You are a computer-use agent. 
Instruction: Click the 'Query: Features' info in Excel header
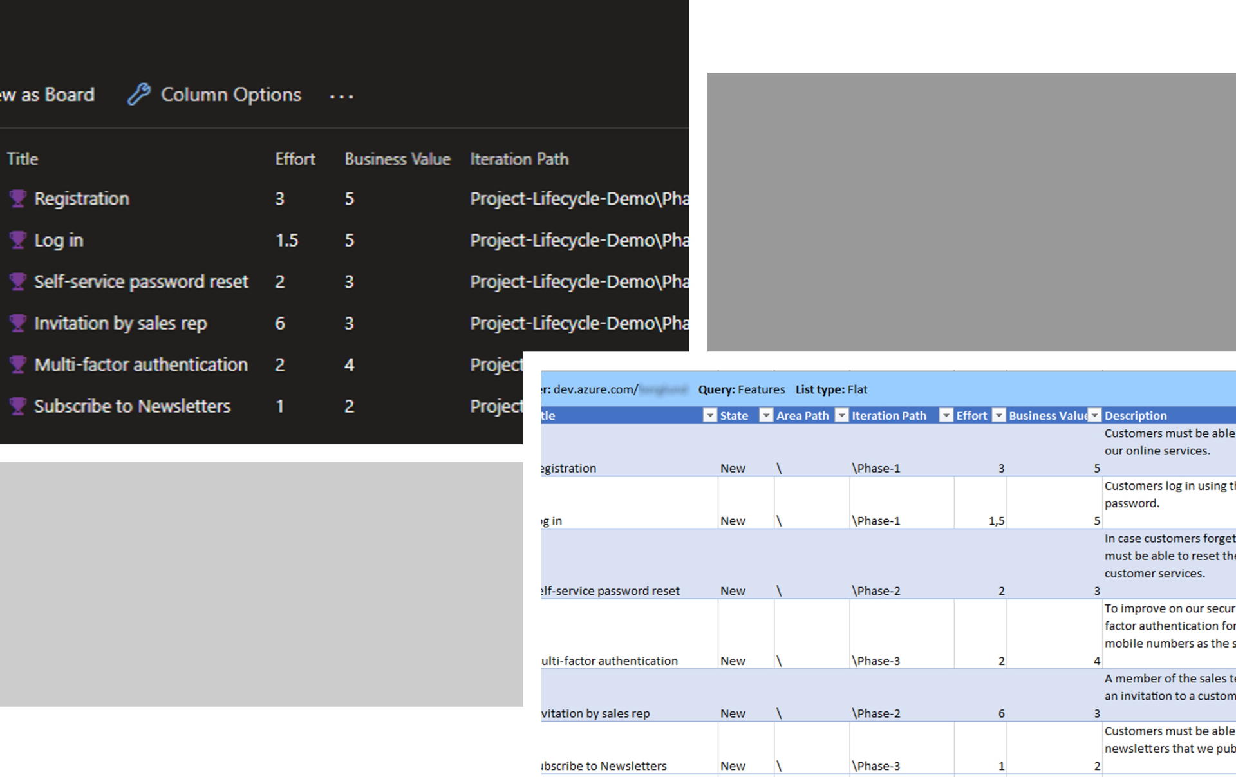tap(742, 389)
